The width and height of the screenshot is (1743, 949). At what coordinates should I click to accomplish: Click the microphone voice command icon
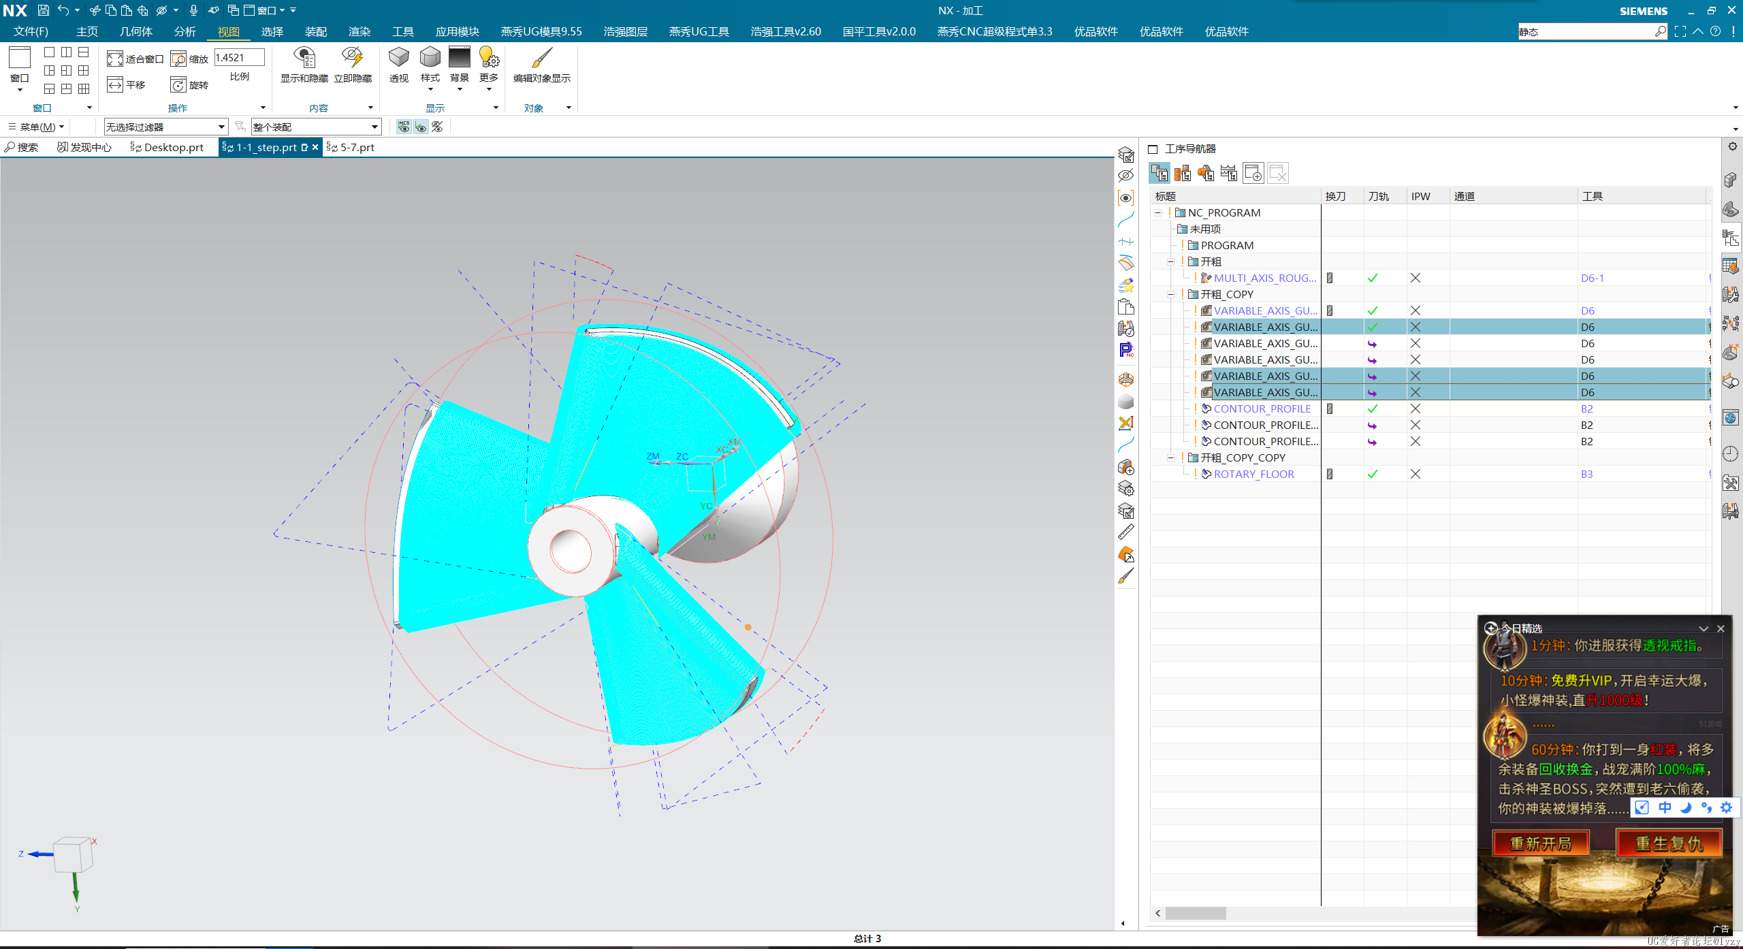tap(193, 10)
